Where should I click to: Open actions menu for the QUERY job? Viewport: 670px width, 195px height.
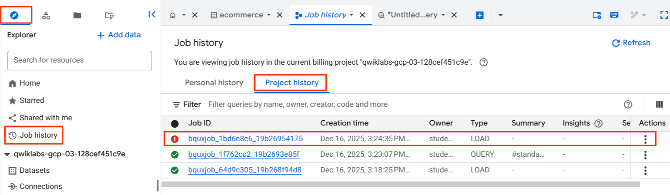click(645, 155)
